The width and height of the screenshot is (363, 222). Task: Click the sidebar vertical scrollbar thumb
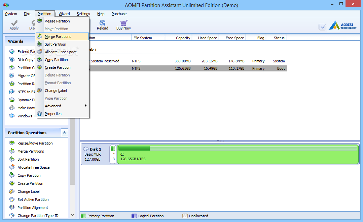[x=72, y=152]
